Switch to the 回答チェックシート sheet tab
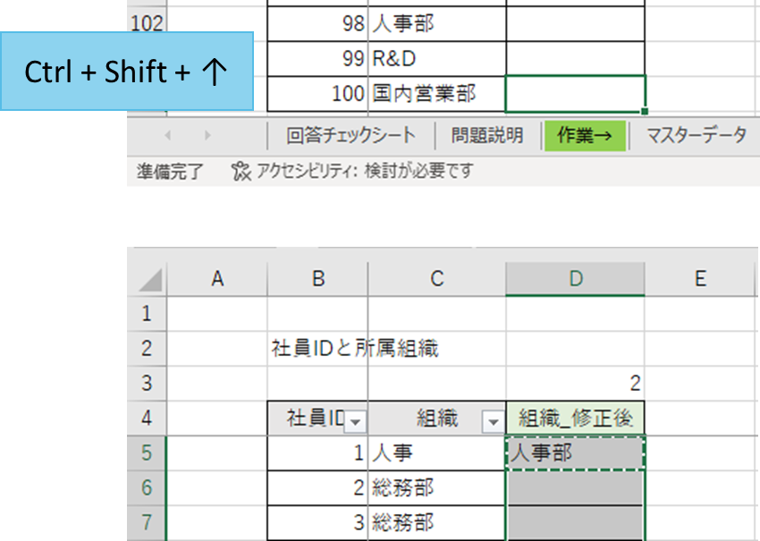Viewport: 760px width, 541px height. coord(350,135)
